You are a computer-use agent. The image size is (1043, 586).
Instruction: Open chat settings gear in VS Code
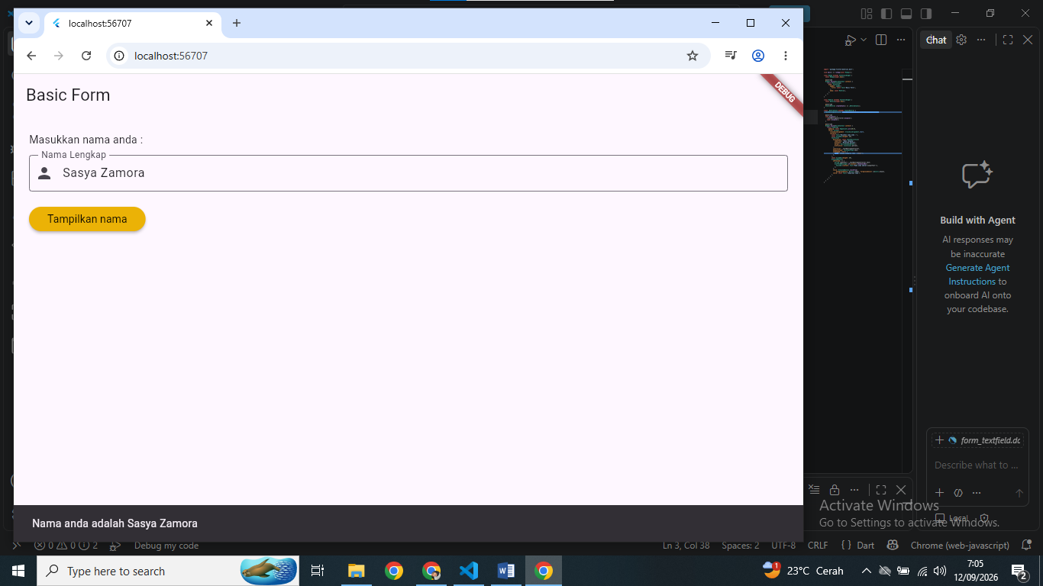click(961, 40)
